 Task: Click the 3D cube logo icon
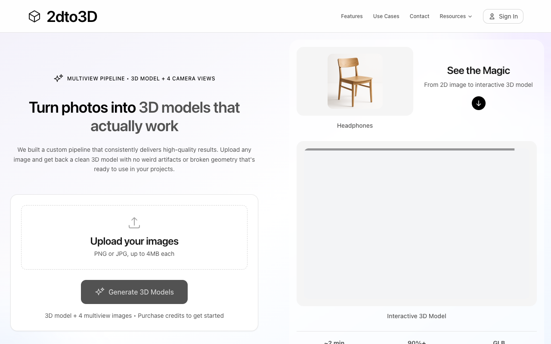34,16
